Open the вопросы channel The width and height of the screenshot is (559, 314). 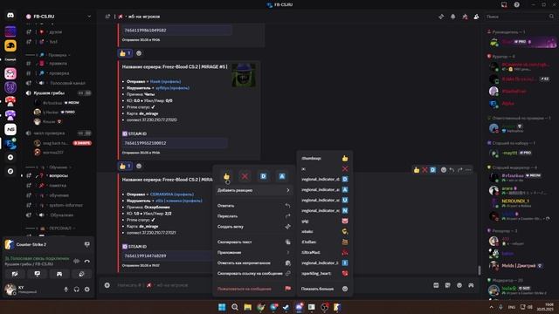[59, 175]
